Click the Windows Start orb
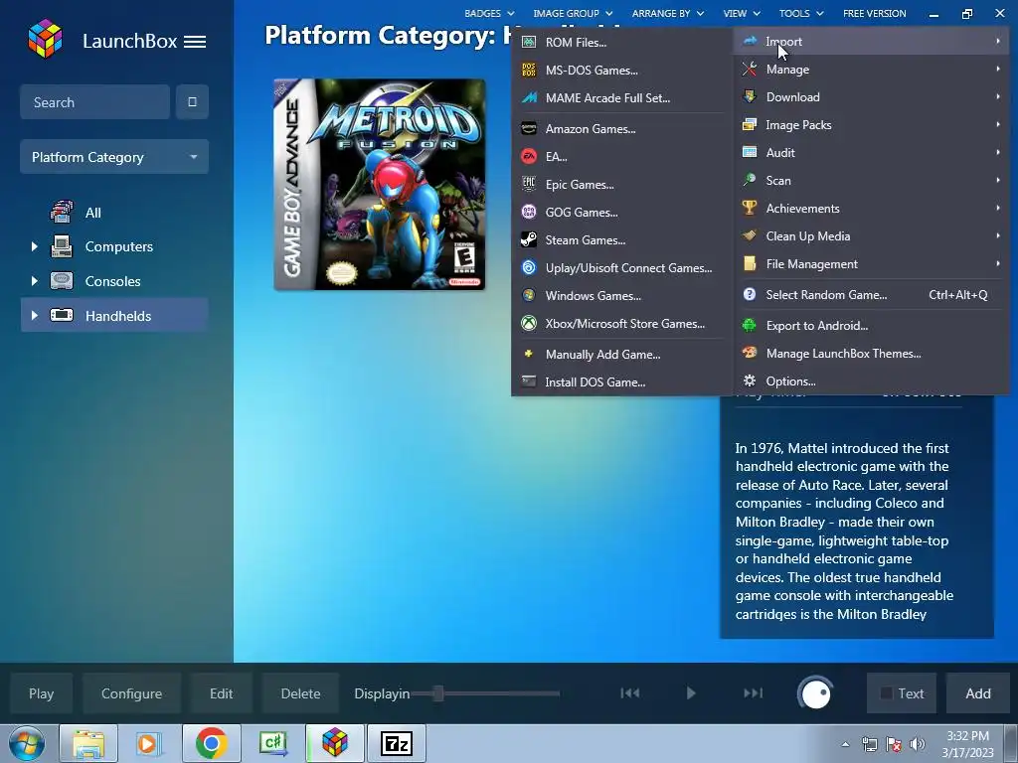 pos(27,743)
